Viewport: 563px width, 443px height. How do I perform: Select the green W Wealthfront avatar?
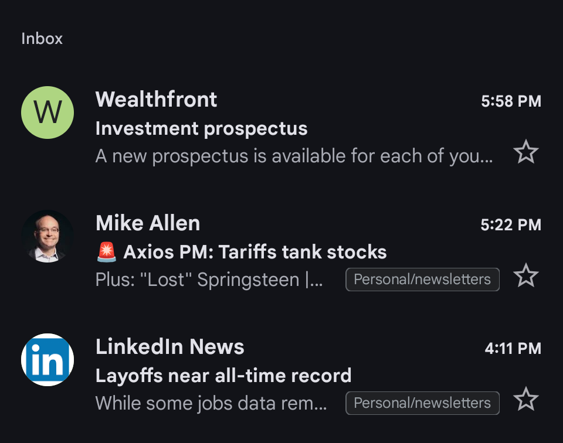pyautogui.click(x=48, y=113)
